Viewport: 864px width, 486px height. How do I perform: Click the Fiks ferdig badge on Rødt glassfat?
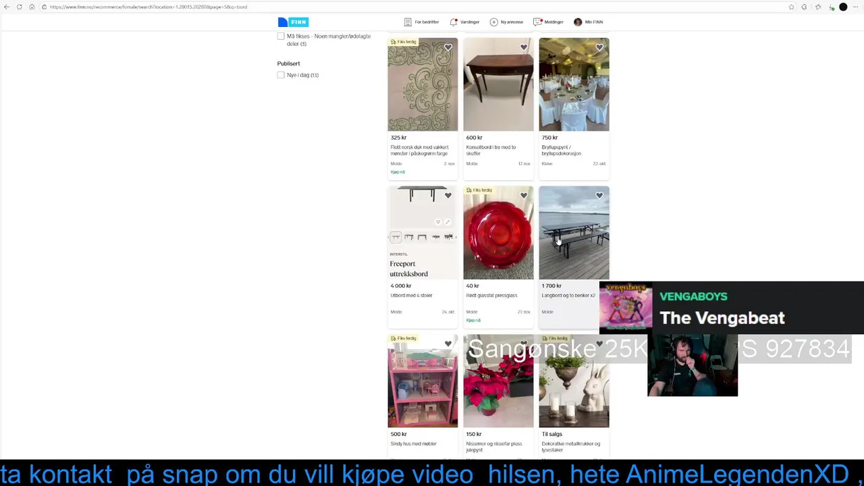tap(479, 190)
